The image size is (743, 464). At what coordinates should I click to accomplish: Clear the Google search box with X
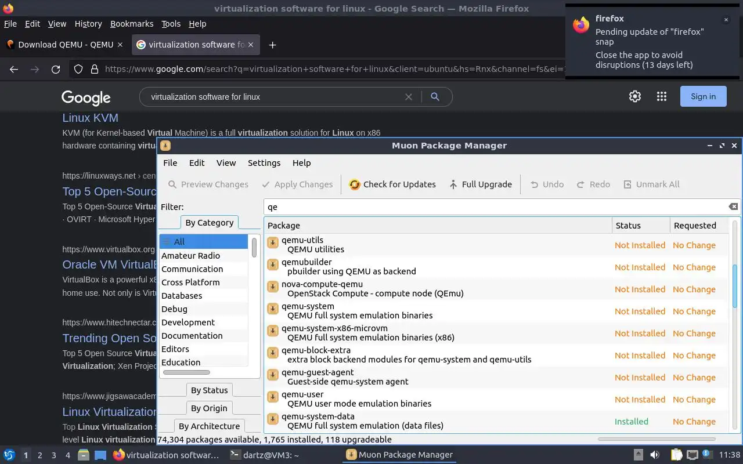coord(409,97)
